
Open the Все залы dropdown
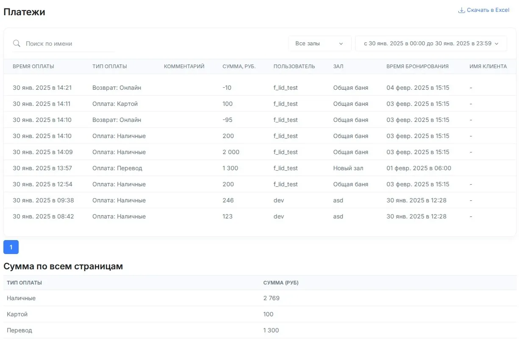tap(319, 44)
